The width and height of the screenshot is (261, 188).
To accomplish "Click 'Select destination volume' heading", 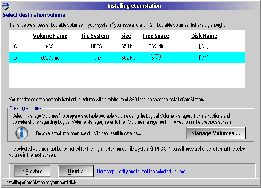I will click(x=34, y=15).
